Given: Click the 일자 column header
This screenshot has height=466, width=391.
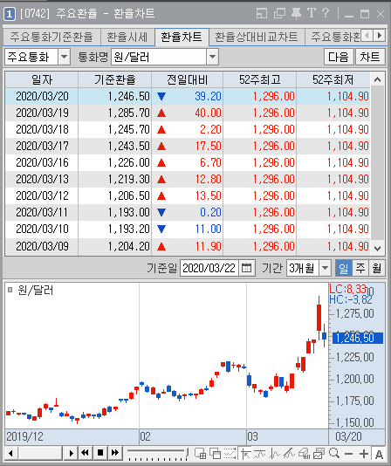Looking at the screenshot, I should tap(42, 79).
